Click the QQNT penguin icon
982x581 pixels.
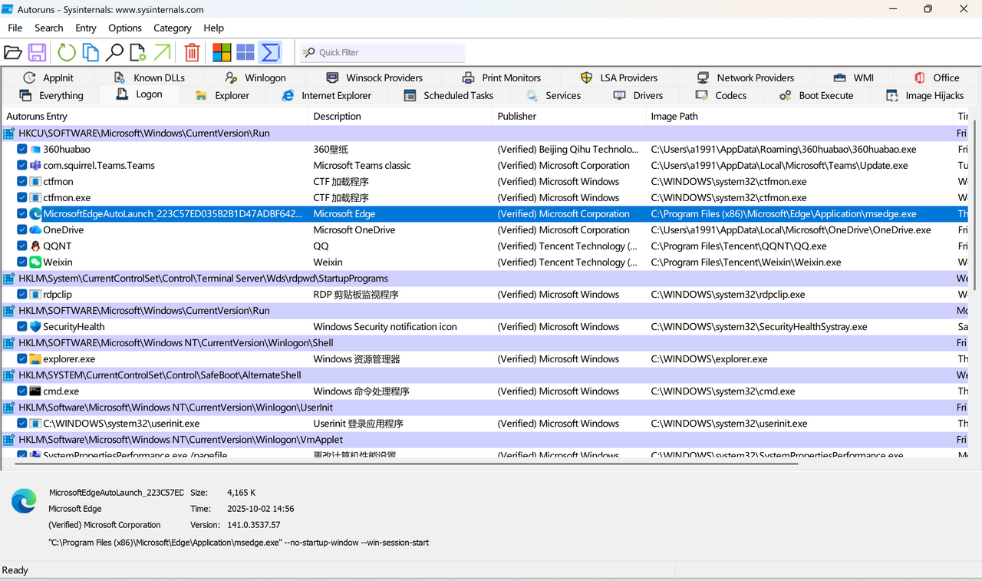[35, 246]
